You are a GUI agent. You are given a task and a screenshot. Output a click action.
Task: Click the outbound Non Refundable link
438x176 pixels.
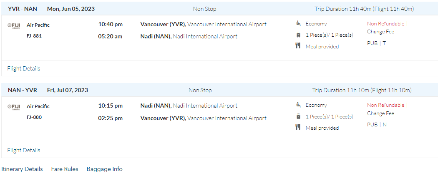(386, 24)
